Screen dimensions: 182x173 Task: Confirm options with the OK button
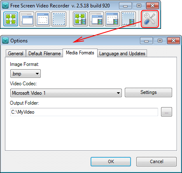coord(111,161)
